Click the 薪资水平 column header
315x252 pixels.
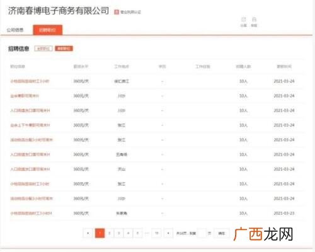click(x=81, y=67)
